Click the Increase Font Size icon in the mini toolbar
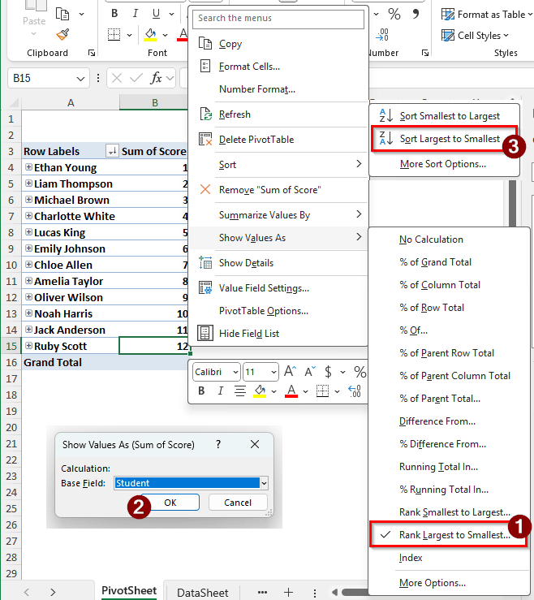 click(290, 372)
